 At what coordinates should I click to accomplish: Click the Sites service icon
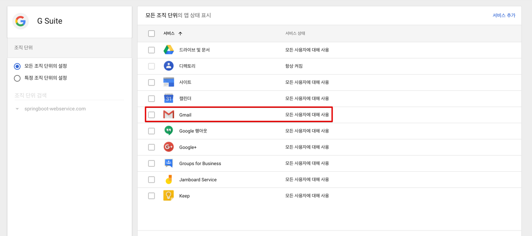click(x=168, y=82)
